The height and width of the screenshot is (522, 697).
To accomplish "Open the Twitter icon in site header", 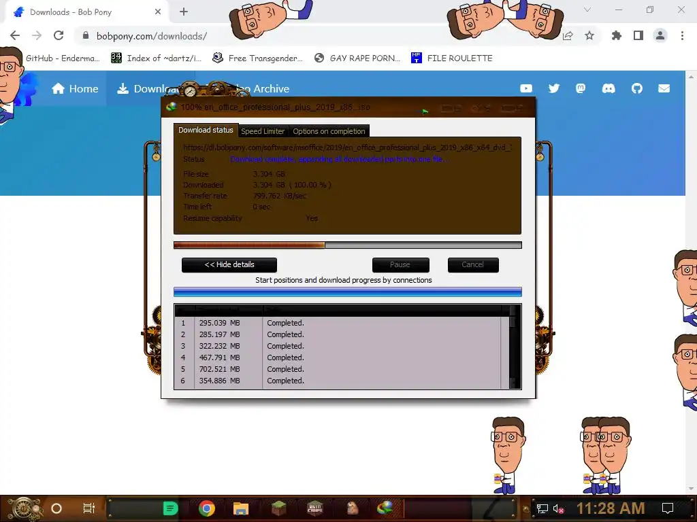I will tap(554, 88).
